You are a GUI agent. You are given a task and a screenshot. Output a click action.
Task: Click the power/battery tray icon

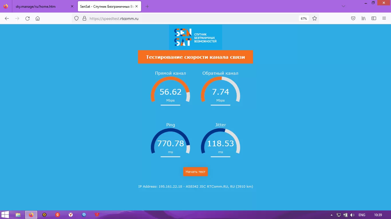click(x=345, y=215)
